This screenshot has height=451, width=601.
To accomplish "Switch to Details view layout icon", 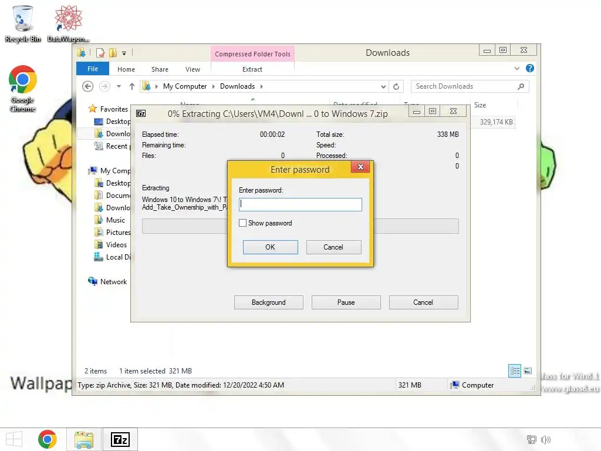I will pyautogui.click(x=515, y=371).
